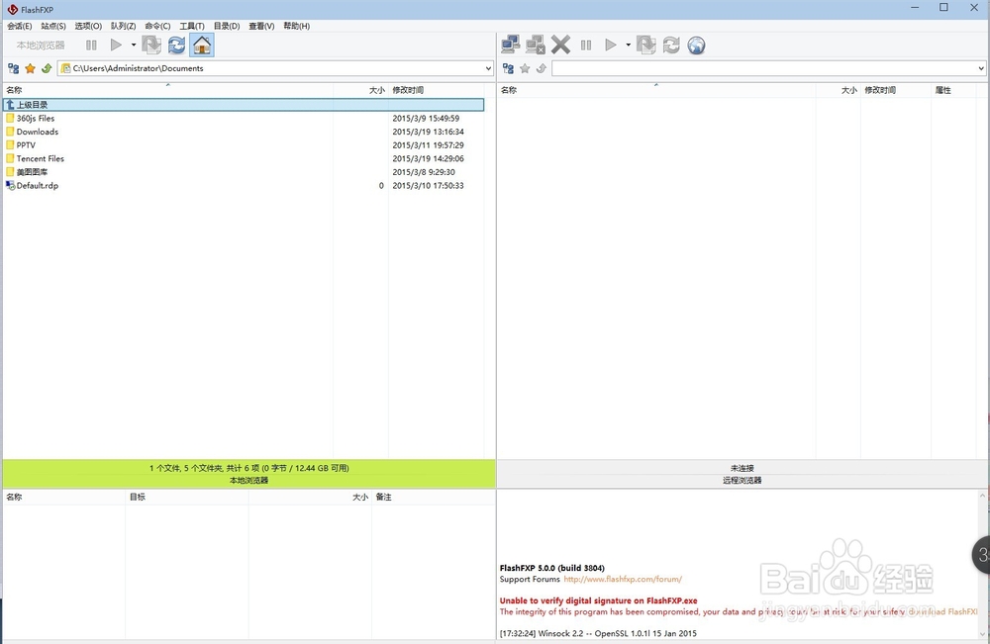Select the Downloads folder
The width and height of the screenshot is (990, 644).
(244, 132)
